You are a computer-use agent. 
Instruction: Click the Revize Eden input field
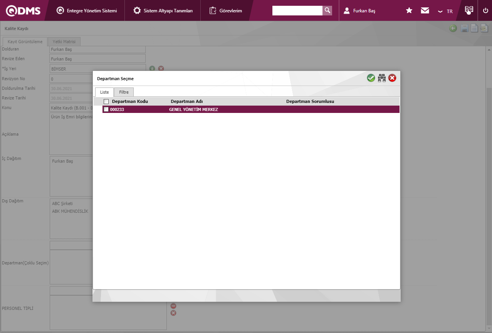point(97,59)
